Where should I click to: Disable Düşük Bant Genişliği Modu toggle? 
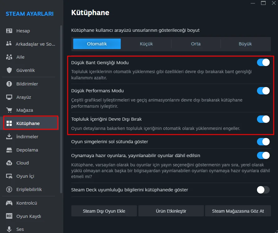[263, 63]
